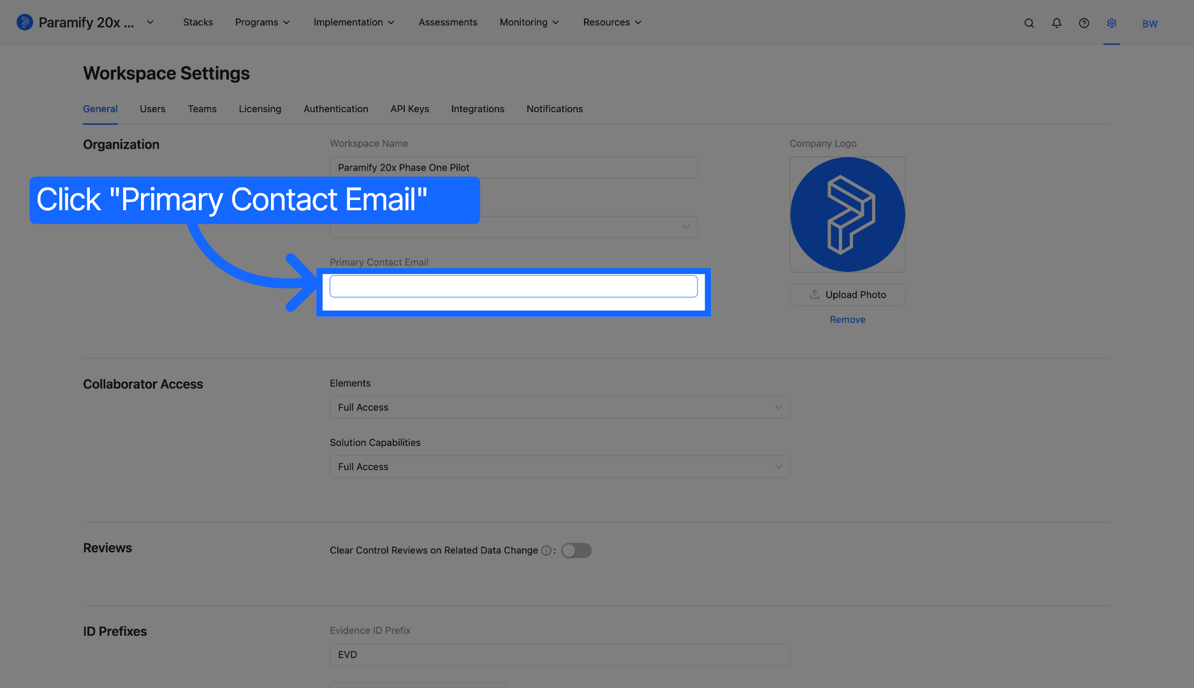Click the Upload Photo button
Viewport: 1194px width, 688px height.
(x=847, y=294)
